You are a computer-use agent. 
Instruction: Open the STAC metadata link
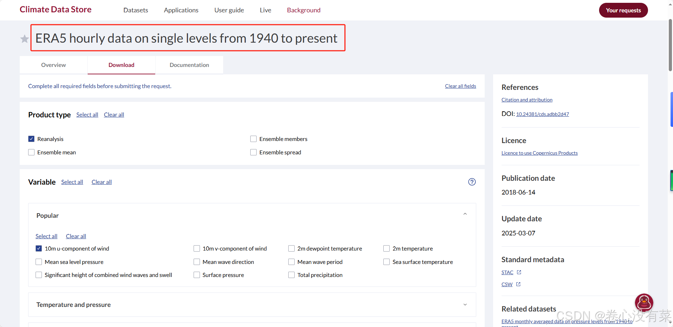507,272
